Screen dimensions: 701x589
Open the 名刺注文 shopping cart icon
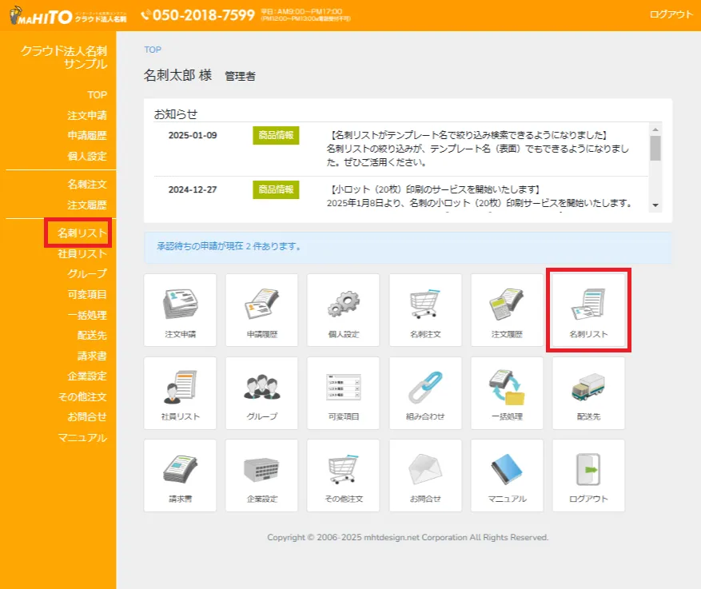pos(424,310)
